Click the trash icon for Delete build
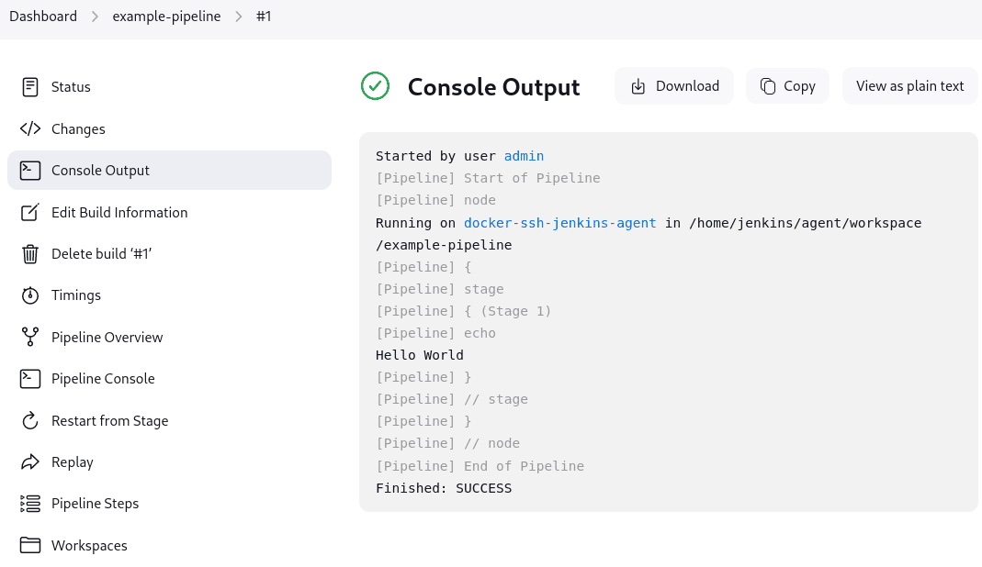 pos(30,254)
